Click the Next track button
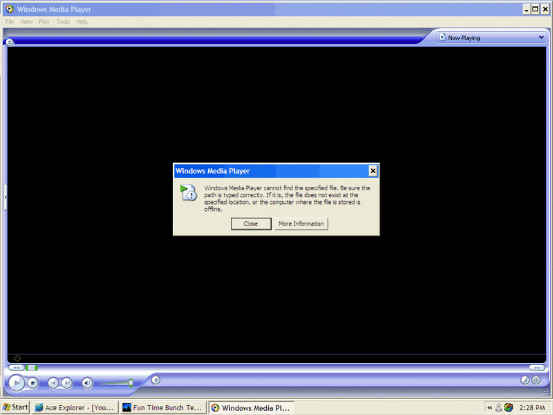 point(67,382)
